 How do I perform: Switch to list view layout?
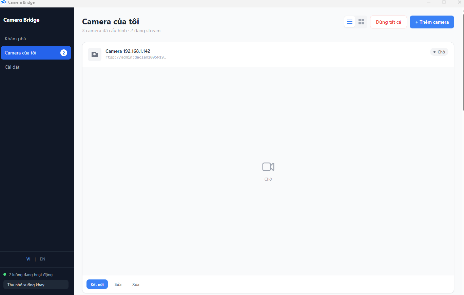[350, 22]
